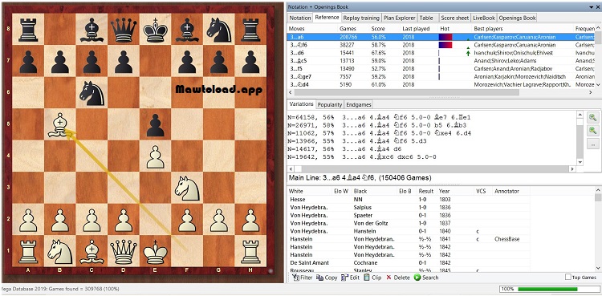The height and width of the screenshot is (296, 602).
Task: Open the Score sheet tab
Action: click(x=455, y=18)
